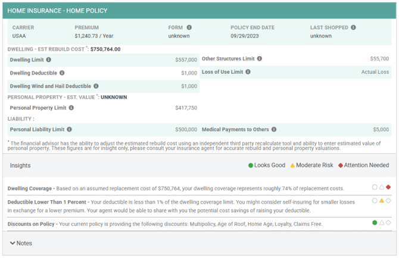Screen dimensions: 399x258
Task: Select green circle for Discounts on Policy
Action: click(375, 223)
